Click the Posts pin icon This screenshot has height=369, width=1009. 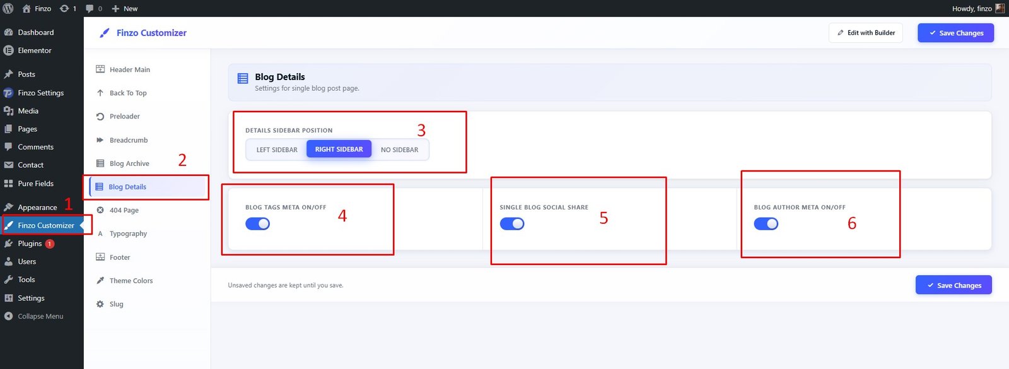click(x=8, y=74)
